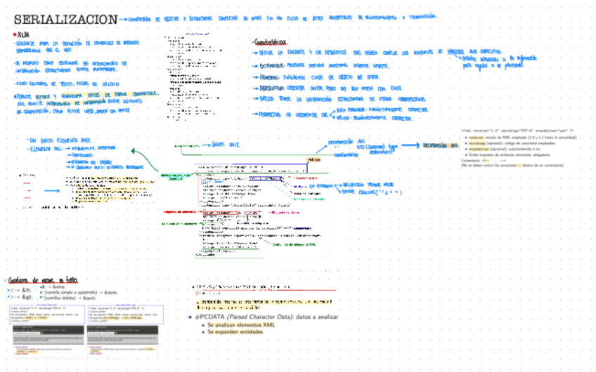Click the '< → &lt;' entity line
The image size is (596, 372).
(20, 290)
